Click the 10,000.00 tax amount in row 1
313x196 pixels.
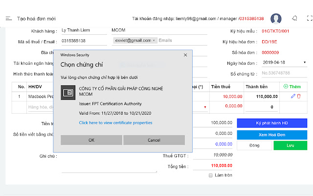coord(233,97)
